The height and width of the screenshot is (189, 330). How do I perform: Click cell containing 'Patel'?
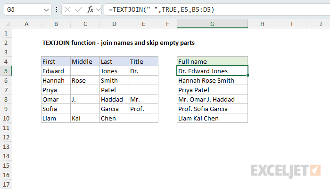pos(114,90)
